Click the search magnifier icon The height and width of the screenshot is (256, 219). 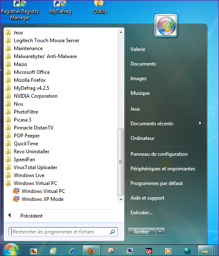[x=112, y=232]
